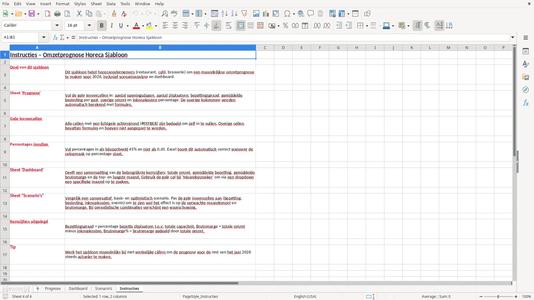Open the sidebar Gallery icon
Screen dimensions: 534x300
pyautogui.click(x=526, y=77)
